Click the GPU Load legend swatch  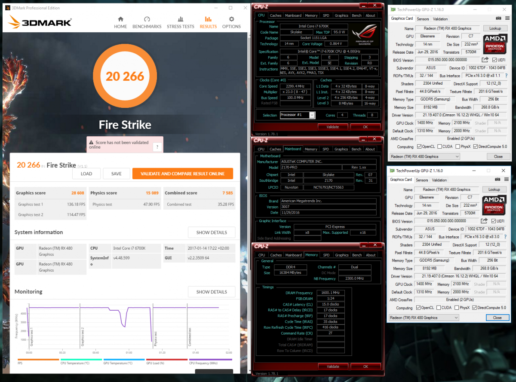[x=167, y=360]
